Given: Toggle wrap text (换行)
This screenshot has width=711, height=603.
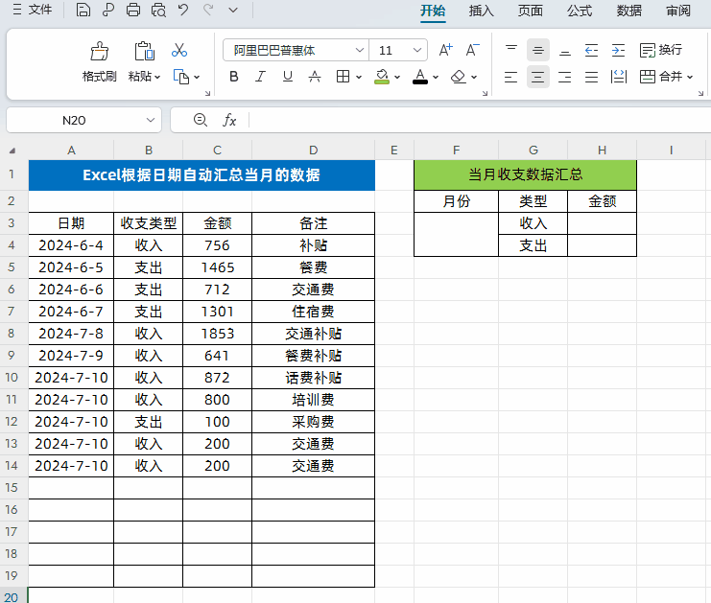Looking at the screenshot, I should [661, 50].
